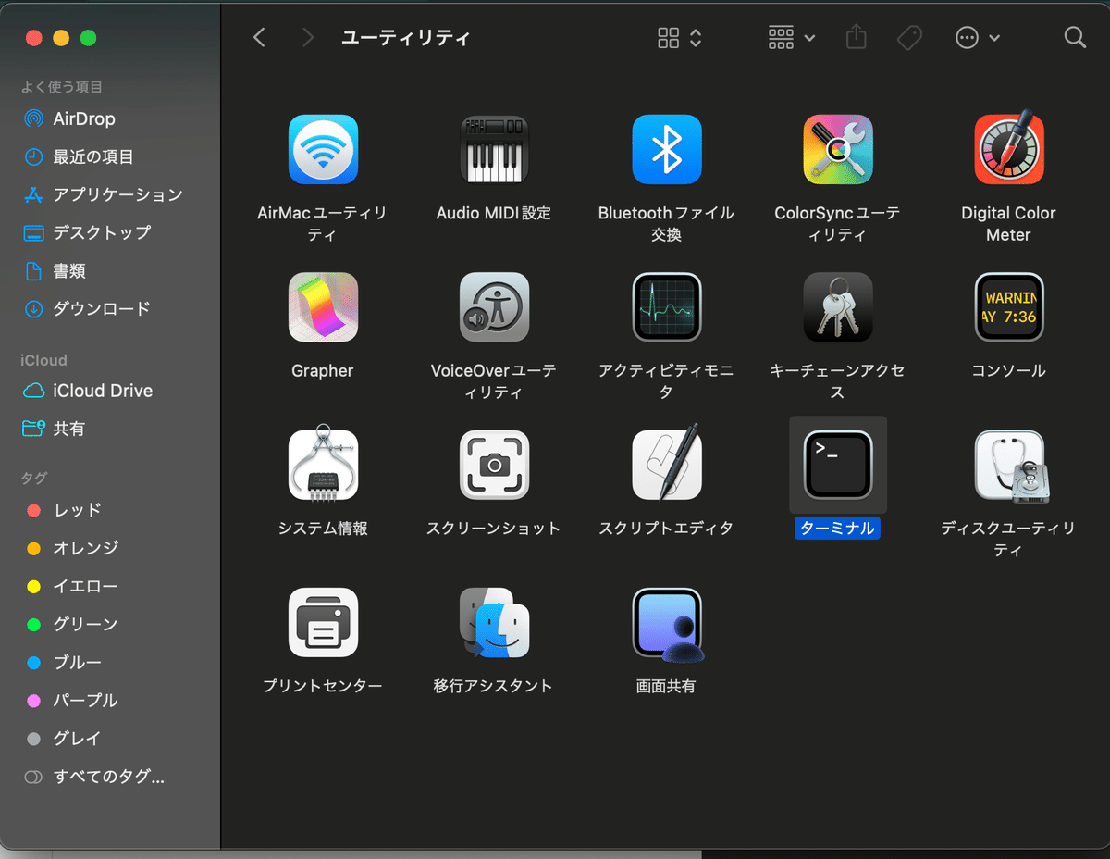Select the アクティビティモニタ icon
This screenshot has width=1110, height=859.
pos(666,307)
